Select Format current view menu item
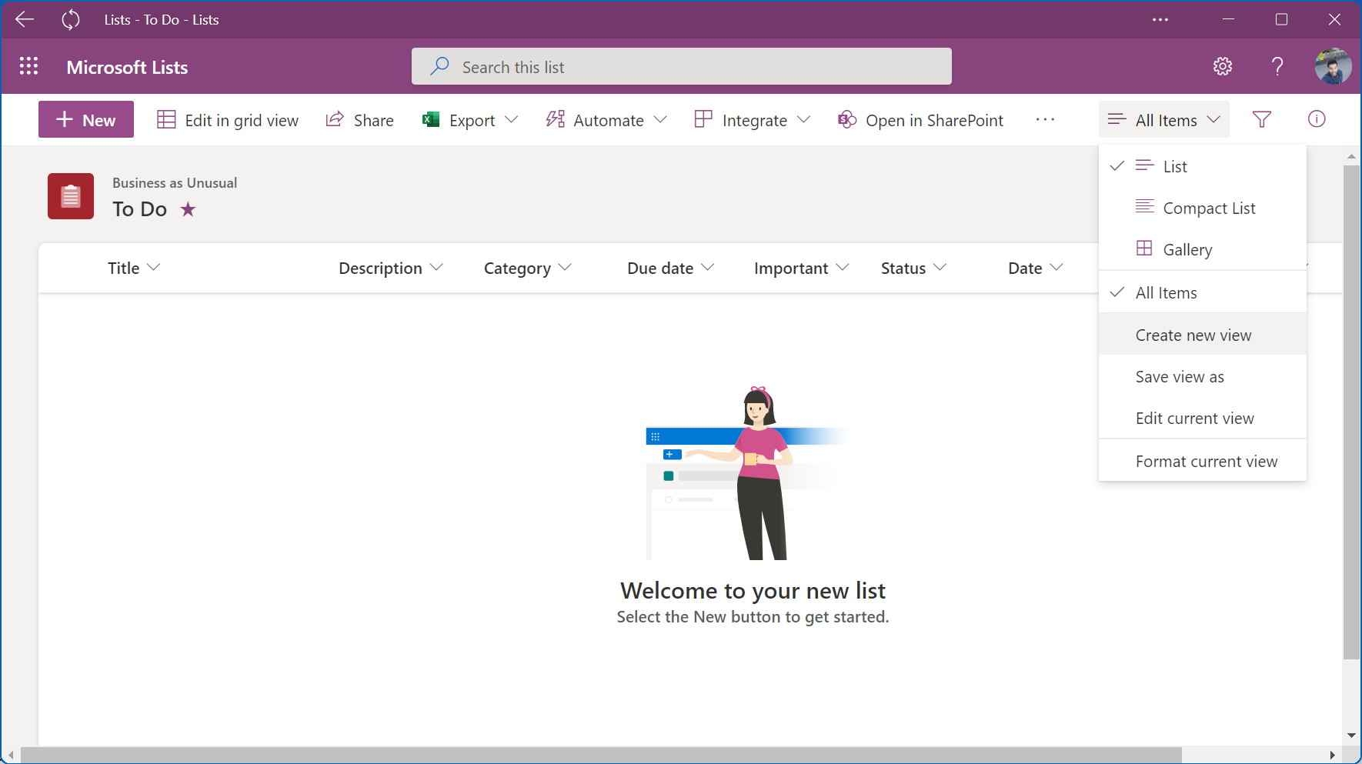This screenshot has height=764, width=1362. [x=1206, y=461]
